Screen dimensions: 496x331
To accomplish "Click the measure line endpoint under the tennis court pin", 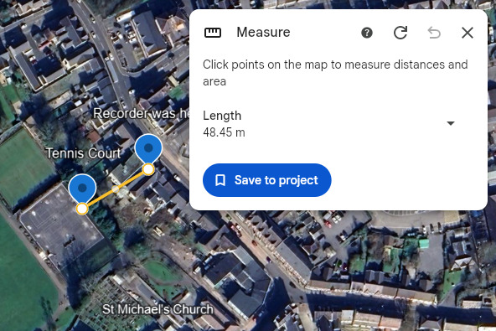I will pyautogui.click(x=82, y=209).
